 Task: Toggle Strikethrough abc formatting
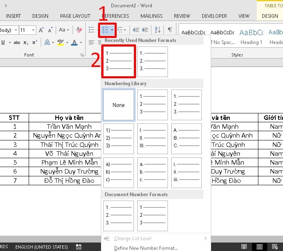pyautogui.click(x=17, y=43)
